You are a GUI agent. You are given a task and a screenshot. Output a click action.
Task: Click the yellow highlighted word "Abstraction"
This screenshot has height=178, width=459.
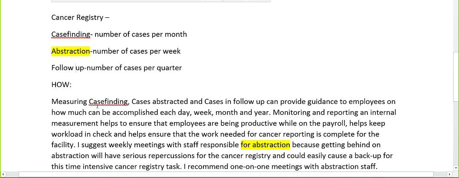70,51
